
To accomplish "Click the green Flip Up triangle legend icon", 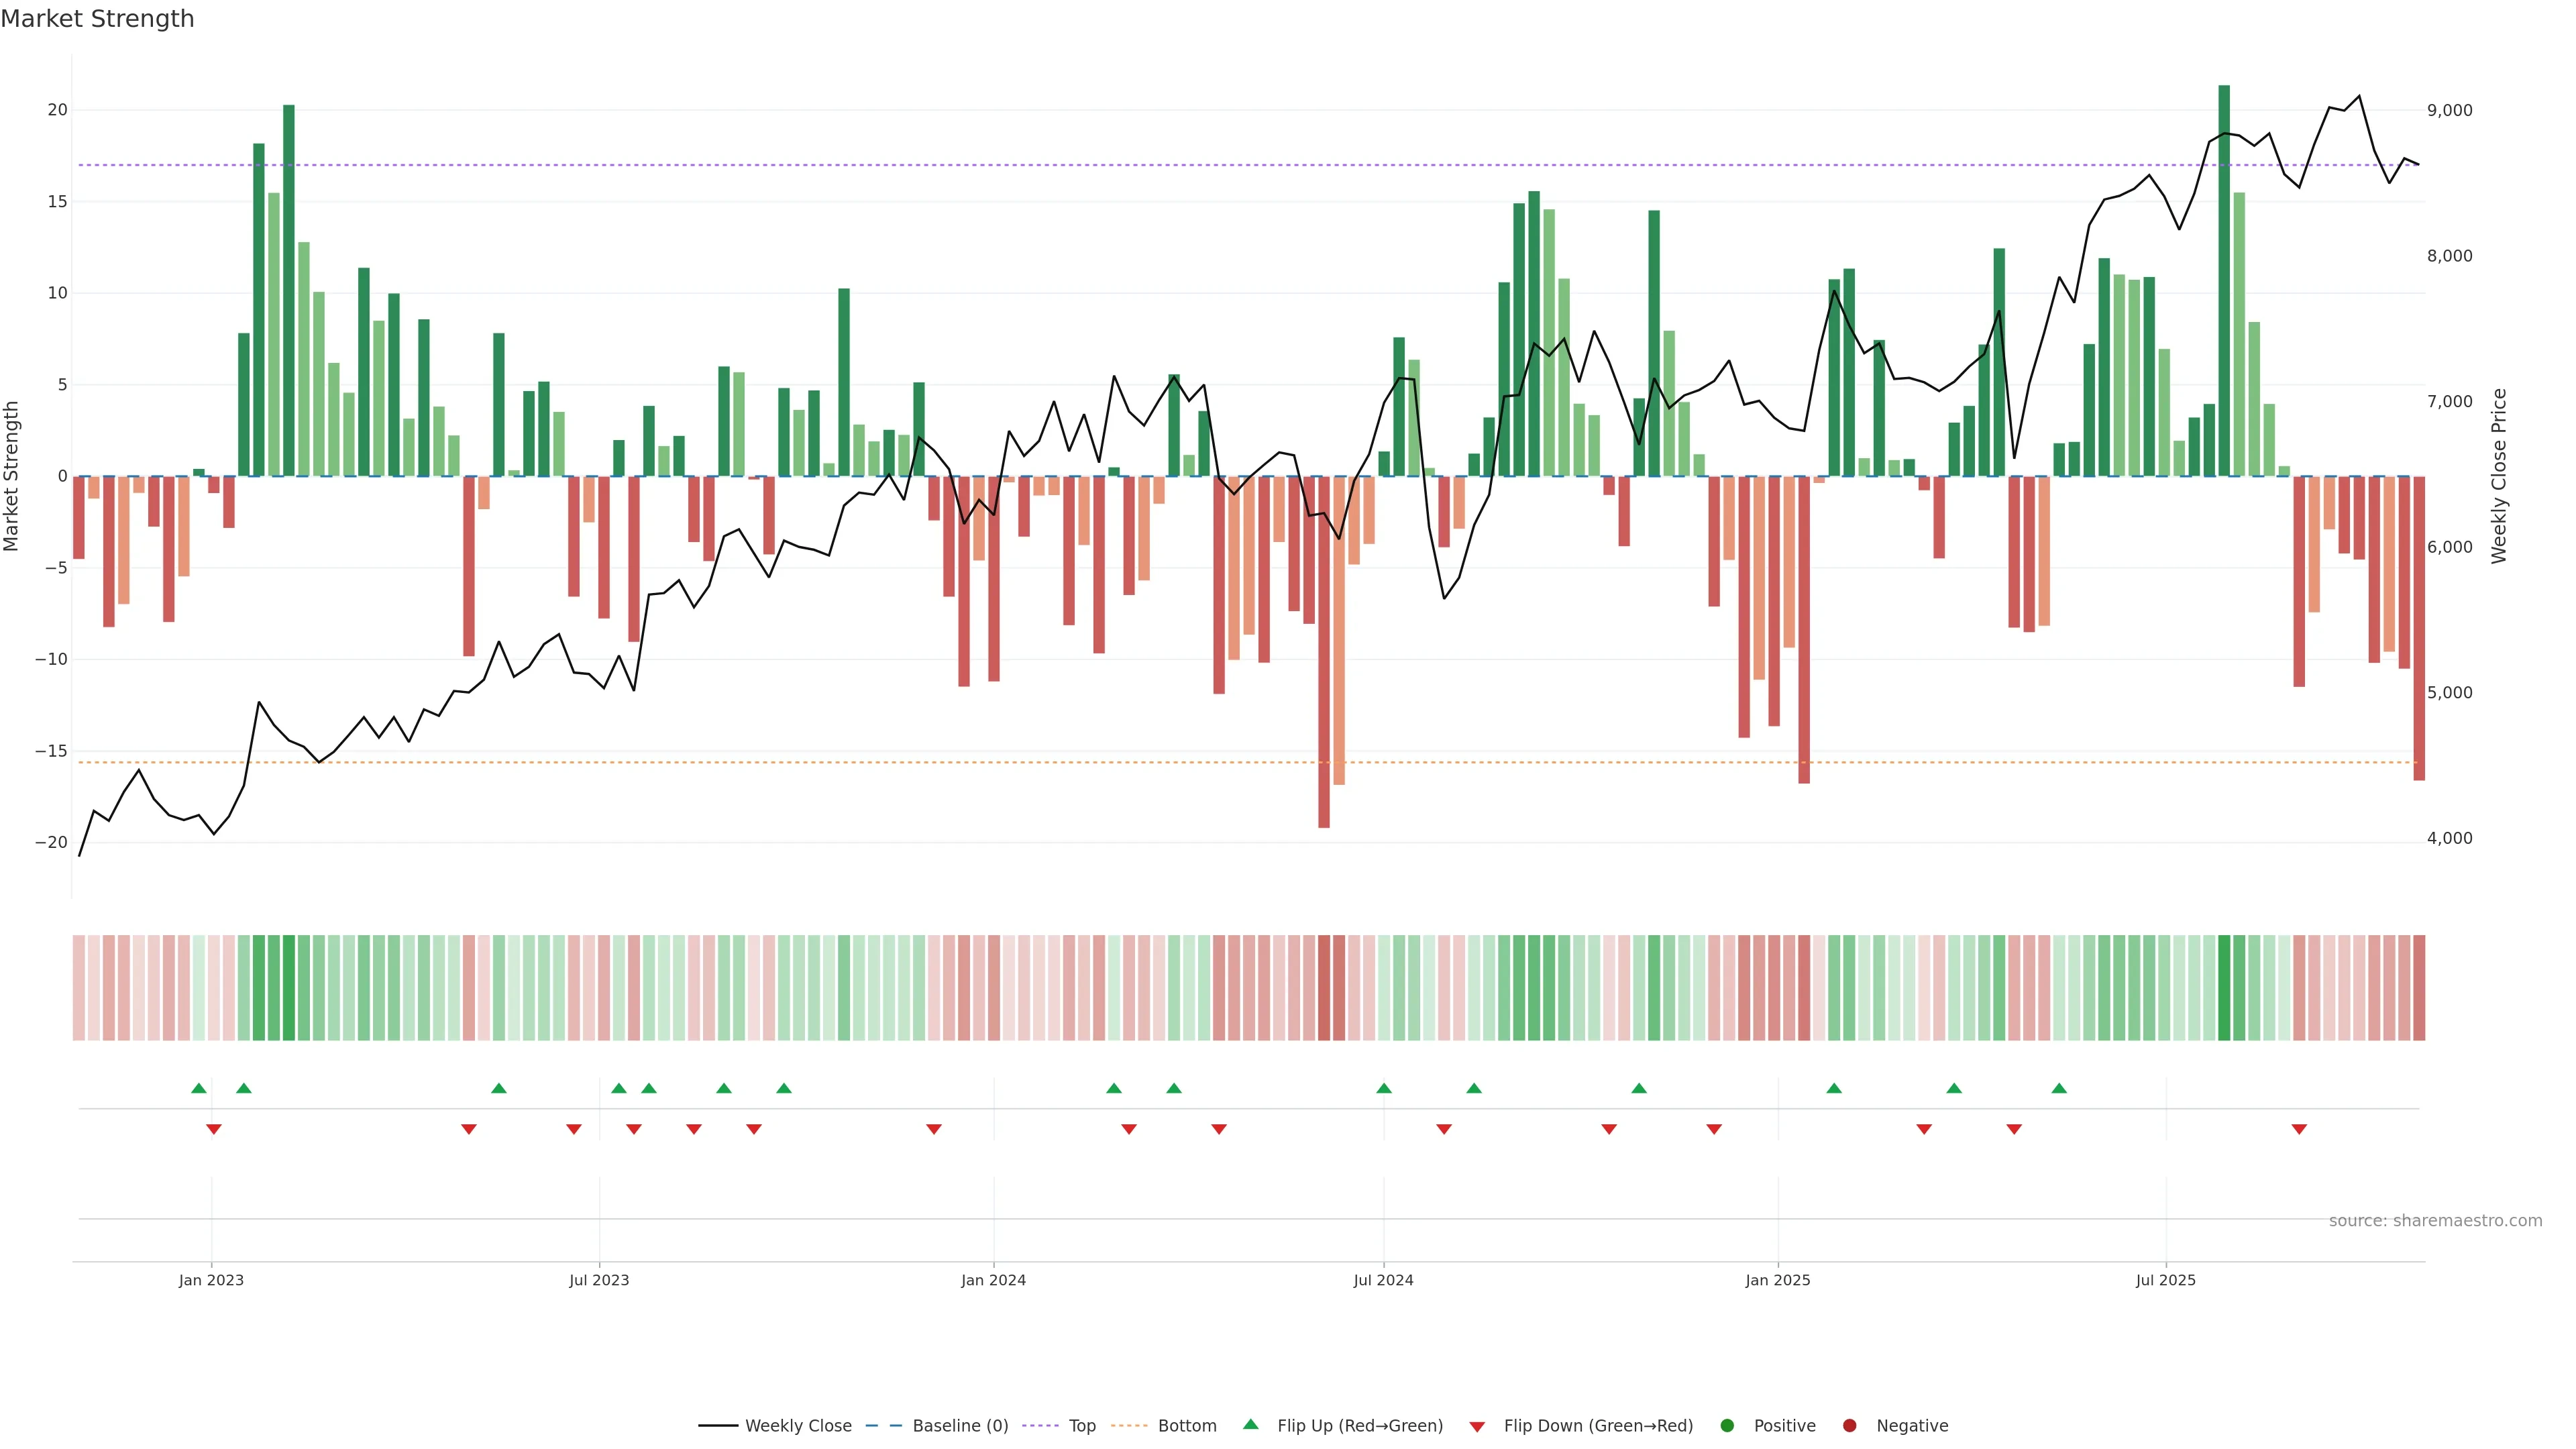I will pyautogui.click(x=1250, y=1425).
